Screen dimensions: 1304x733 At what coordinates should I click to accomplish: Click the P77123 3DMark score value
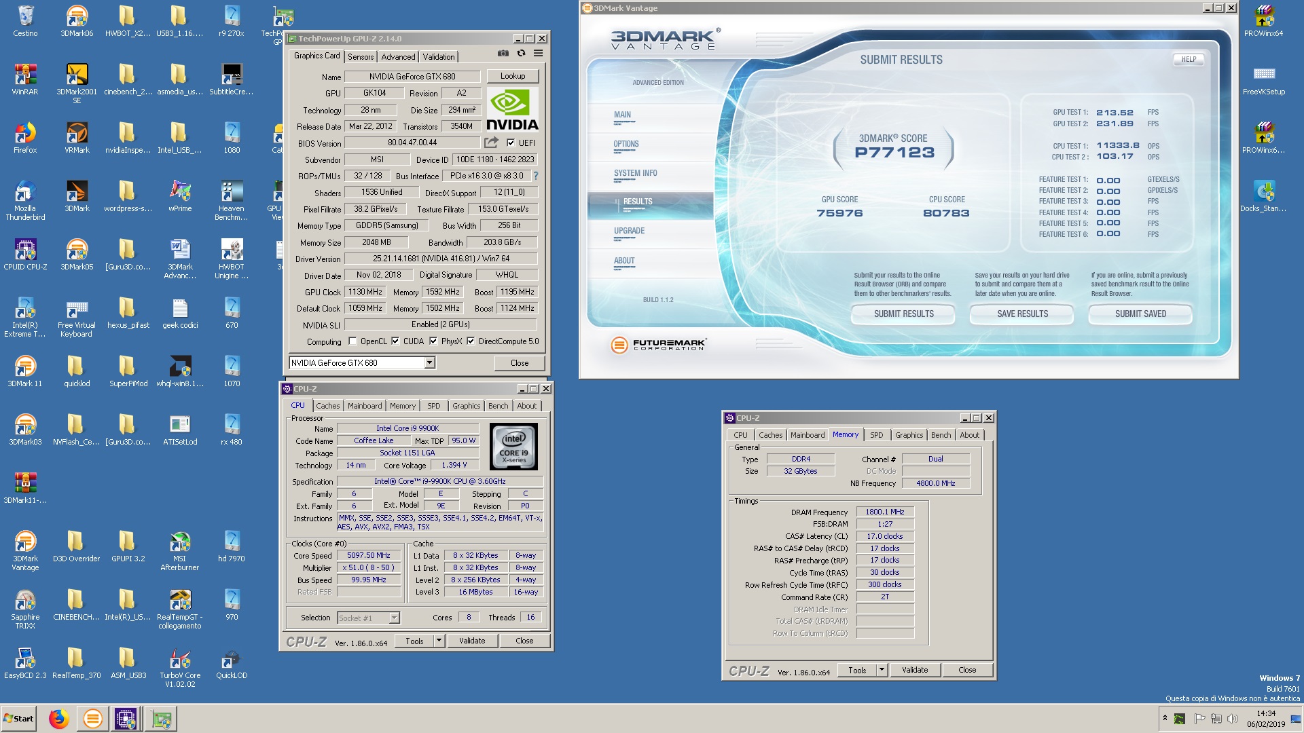[894, 153]
